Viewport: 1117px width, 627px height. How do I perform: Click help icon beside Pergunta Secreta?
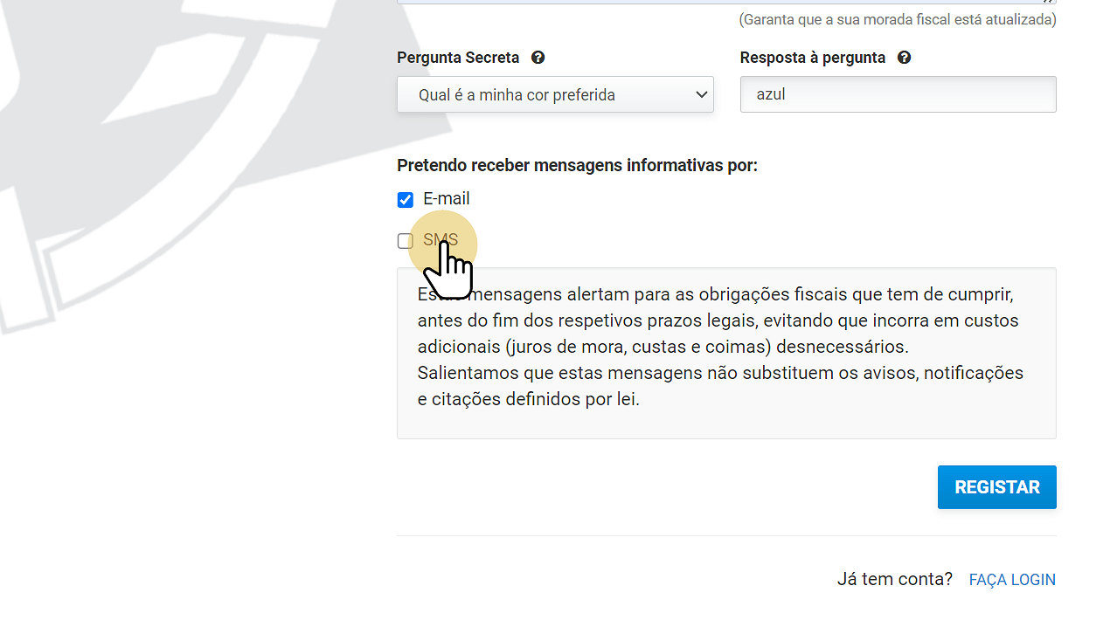coord(538,58)
